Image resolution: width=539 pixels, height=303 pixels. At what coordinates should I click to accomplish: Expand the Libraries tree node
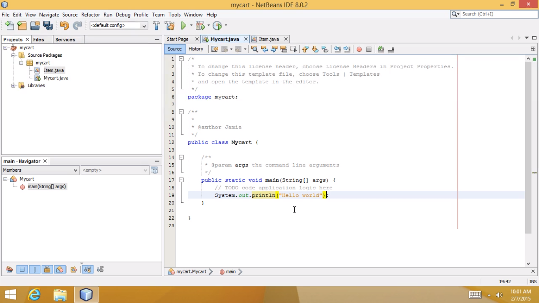pos(13,86)
